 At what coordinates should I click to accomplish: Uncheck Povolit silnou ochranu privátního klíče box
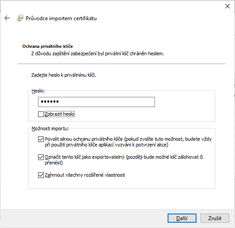(x=41, y=139)
